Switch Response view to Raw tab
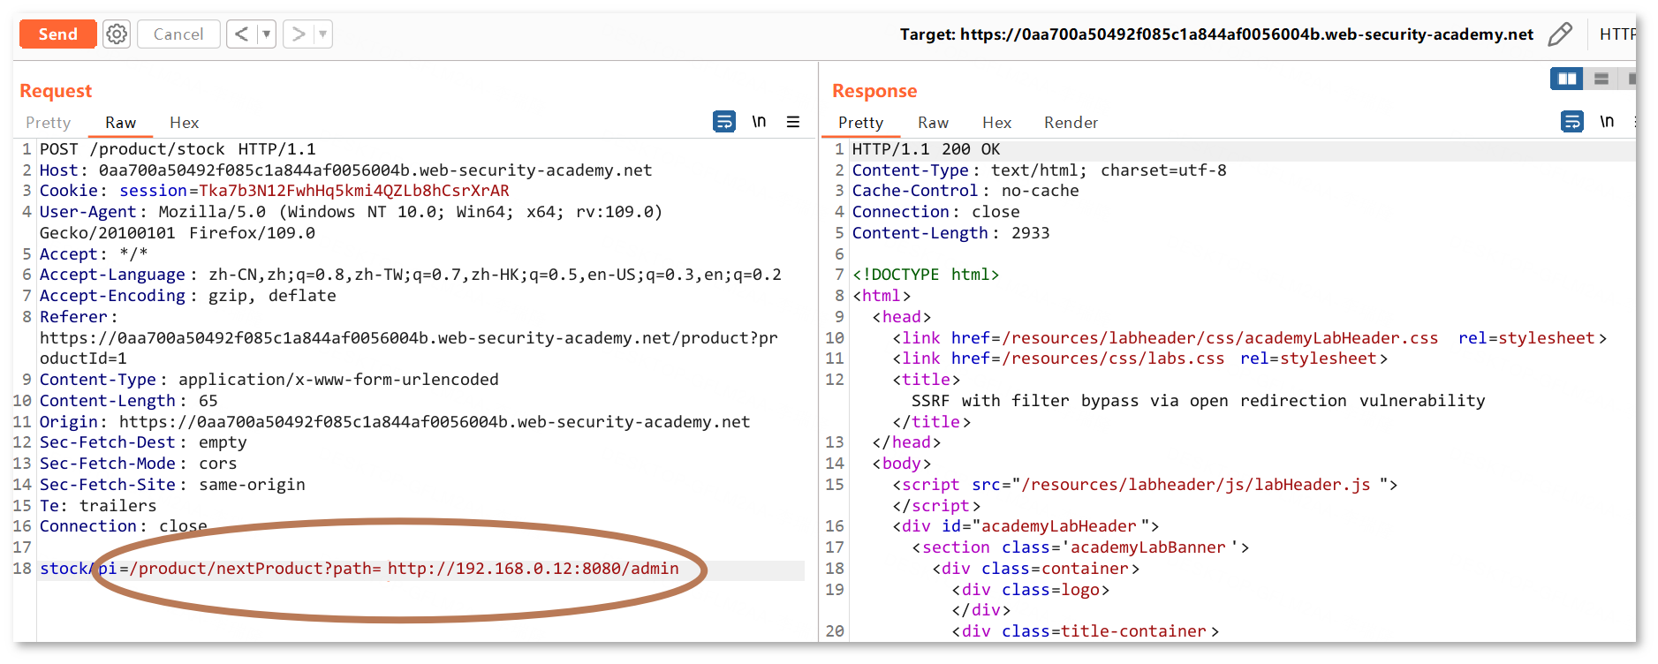1658x664 pixels. (933, 123)
